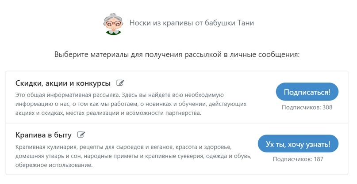
Task: Open the edit icon beside "Крапива в быту"
Action: (81, 135)
